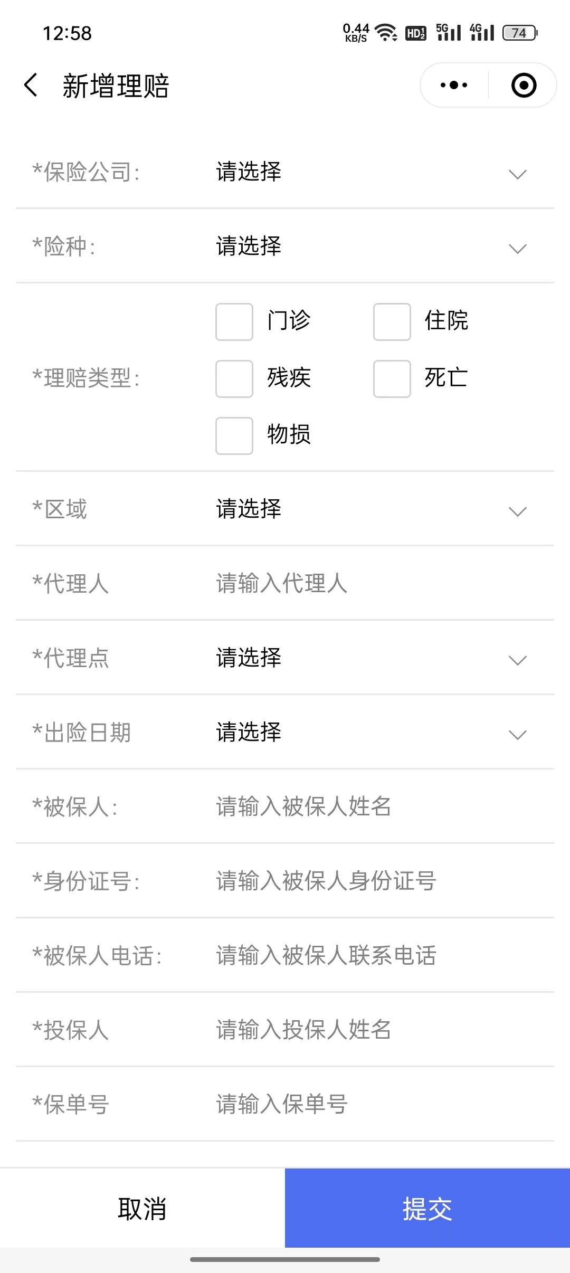The width and height of the screenshot is (570, 1273).
Task: Select the 死亡 checkbox
Action: coord(392,379)
